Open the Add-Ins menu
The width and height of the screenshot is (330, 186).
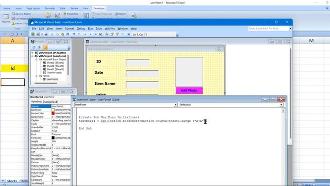(x=110, y=28)
